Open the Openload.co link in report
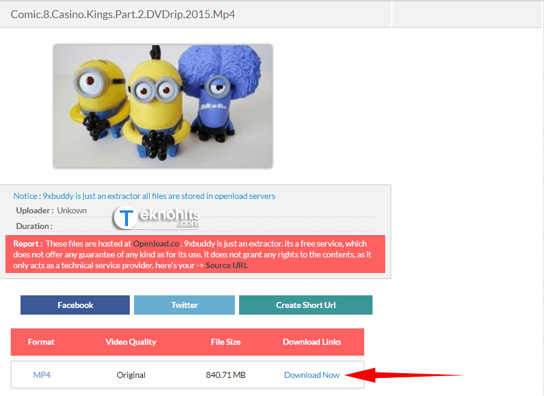The height and width of the screenshot is (396, 544). [156, 244]
